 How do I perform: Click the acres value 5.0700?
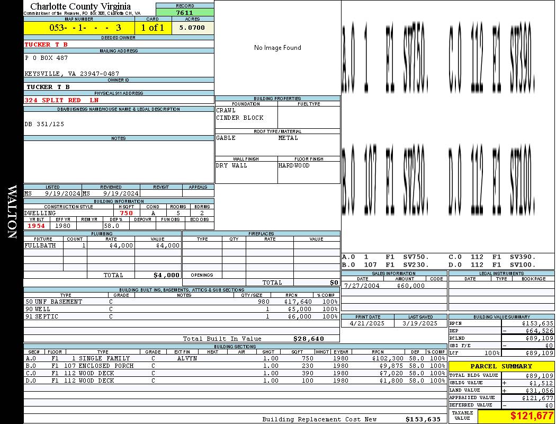coord(192,28)
